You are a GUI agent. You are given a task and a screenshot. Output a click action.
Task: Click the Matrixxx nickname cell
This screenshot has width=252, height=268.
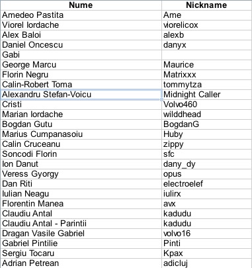point(206,75)
